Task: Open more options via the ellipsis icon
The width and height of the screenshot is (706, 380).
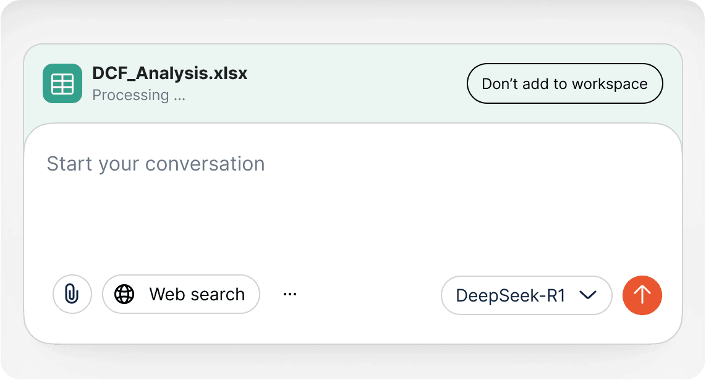Action: pos(290,294)
